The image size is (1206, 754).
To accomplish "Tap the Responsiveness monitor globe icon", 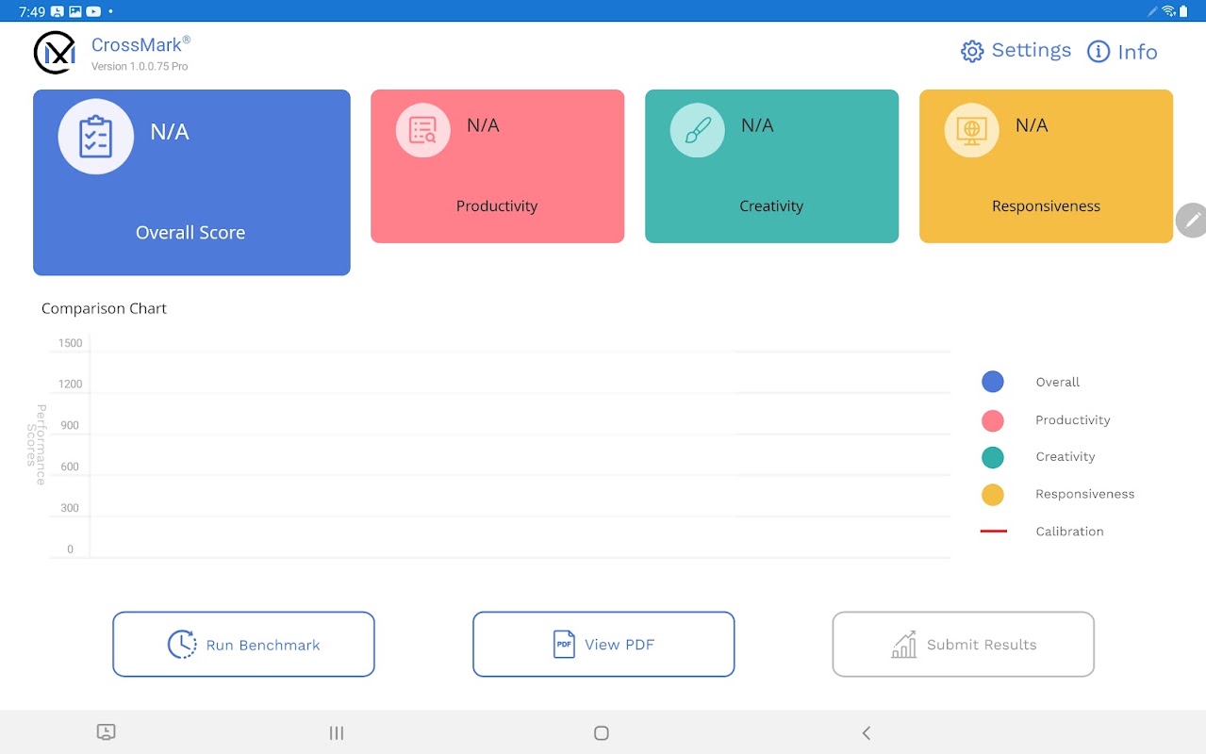I will coord(971,130).
